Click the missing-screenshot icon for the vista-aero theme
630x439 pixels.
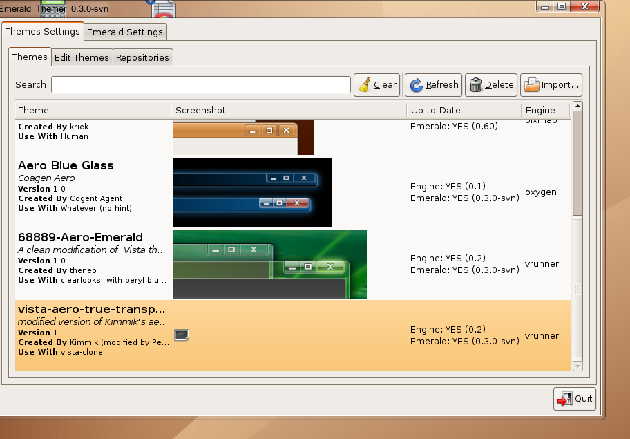pyautogui.click(x=182, y=335)
